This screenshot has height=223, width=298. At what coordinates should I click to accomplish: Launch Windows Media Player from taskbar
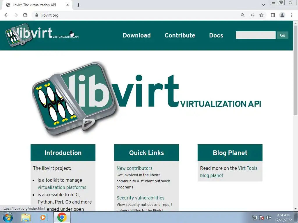point(43,217)
